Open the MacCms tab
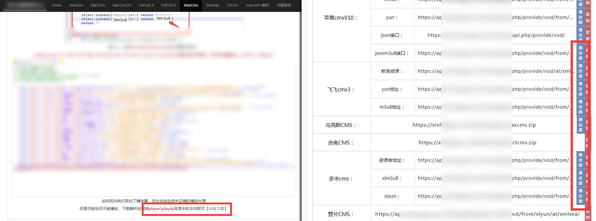 (98, 6)
